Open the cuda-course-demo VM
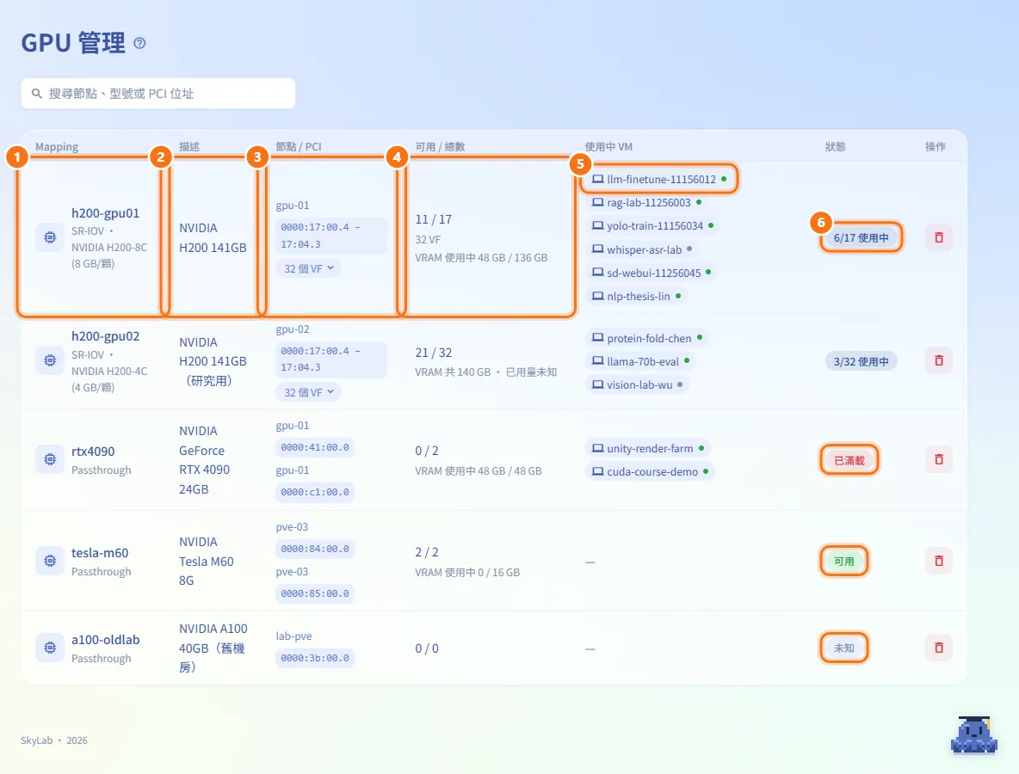The height and width of the screenshot is (774, 1019). coord(651,472)
